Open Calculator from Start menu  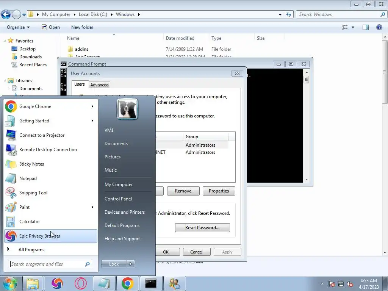[51, 221]
